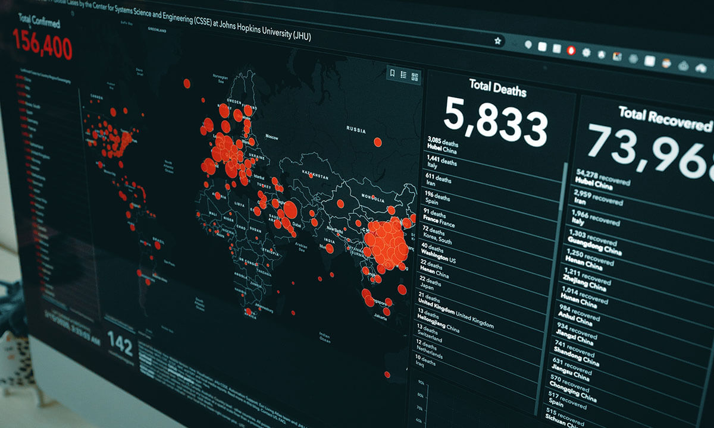
Task: Click the Total Deaths 5,833 figure
Action: [495, 121]
